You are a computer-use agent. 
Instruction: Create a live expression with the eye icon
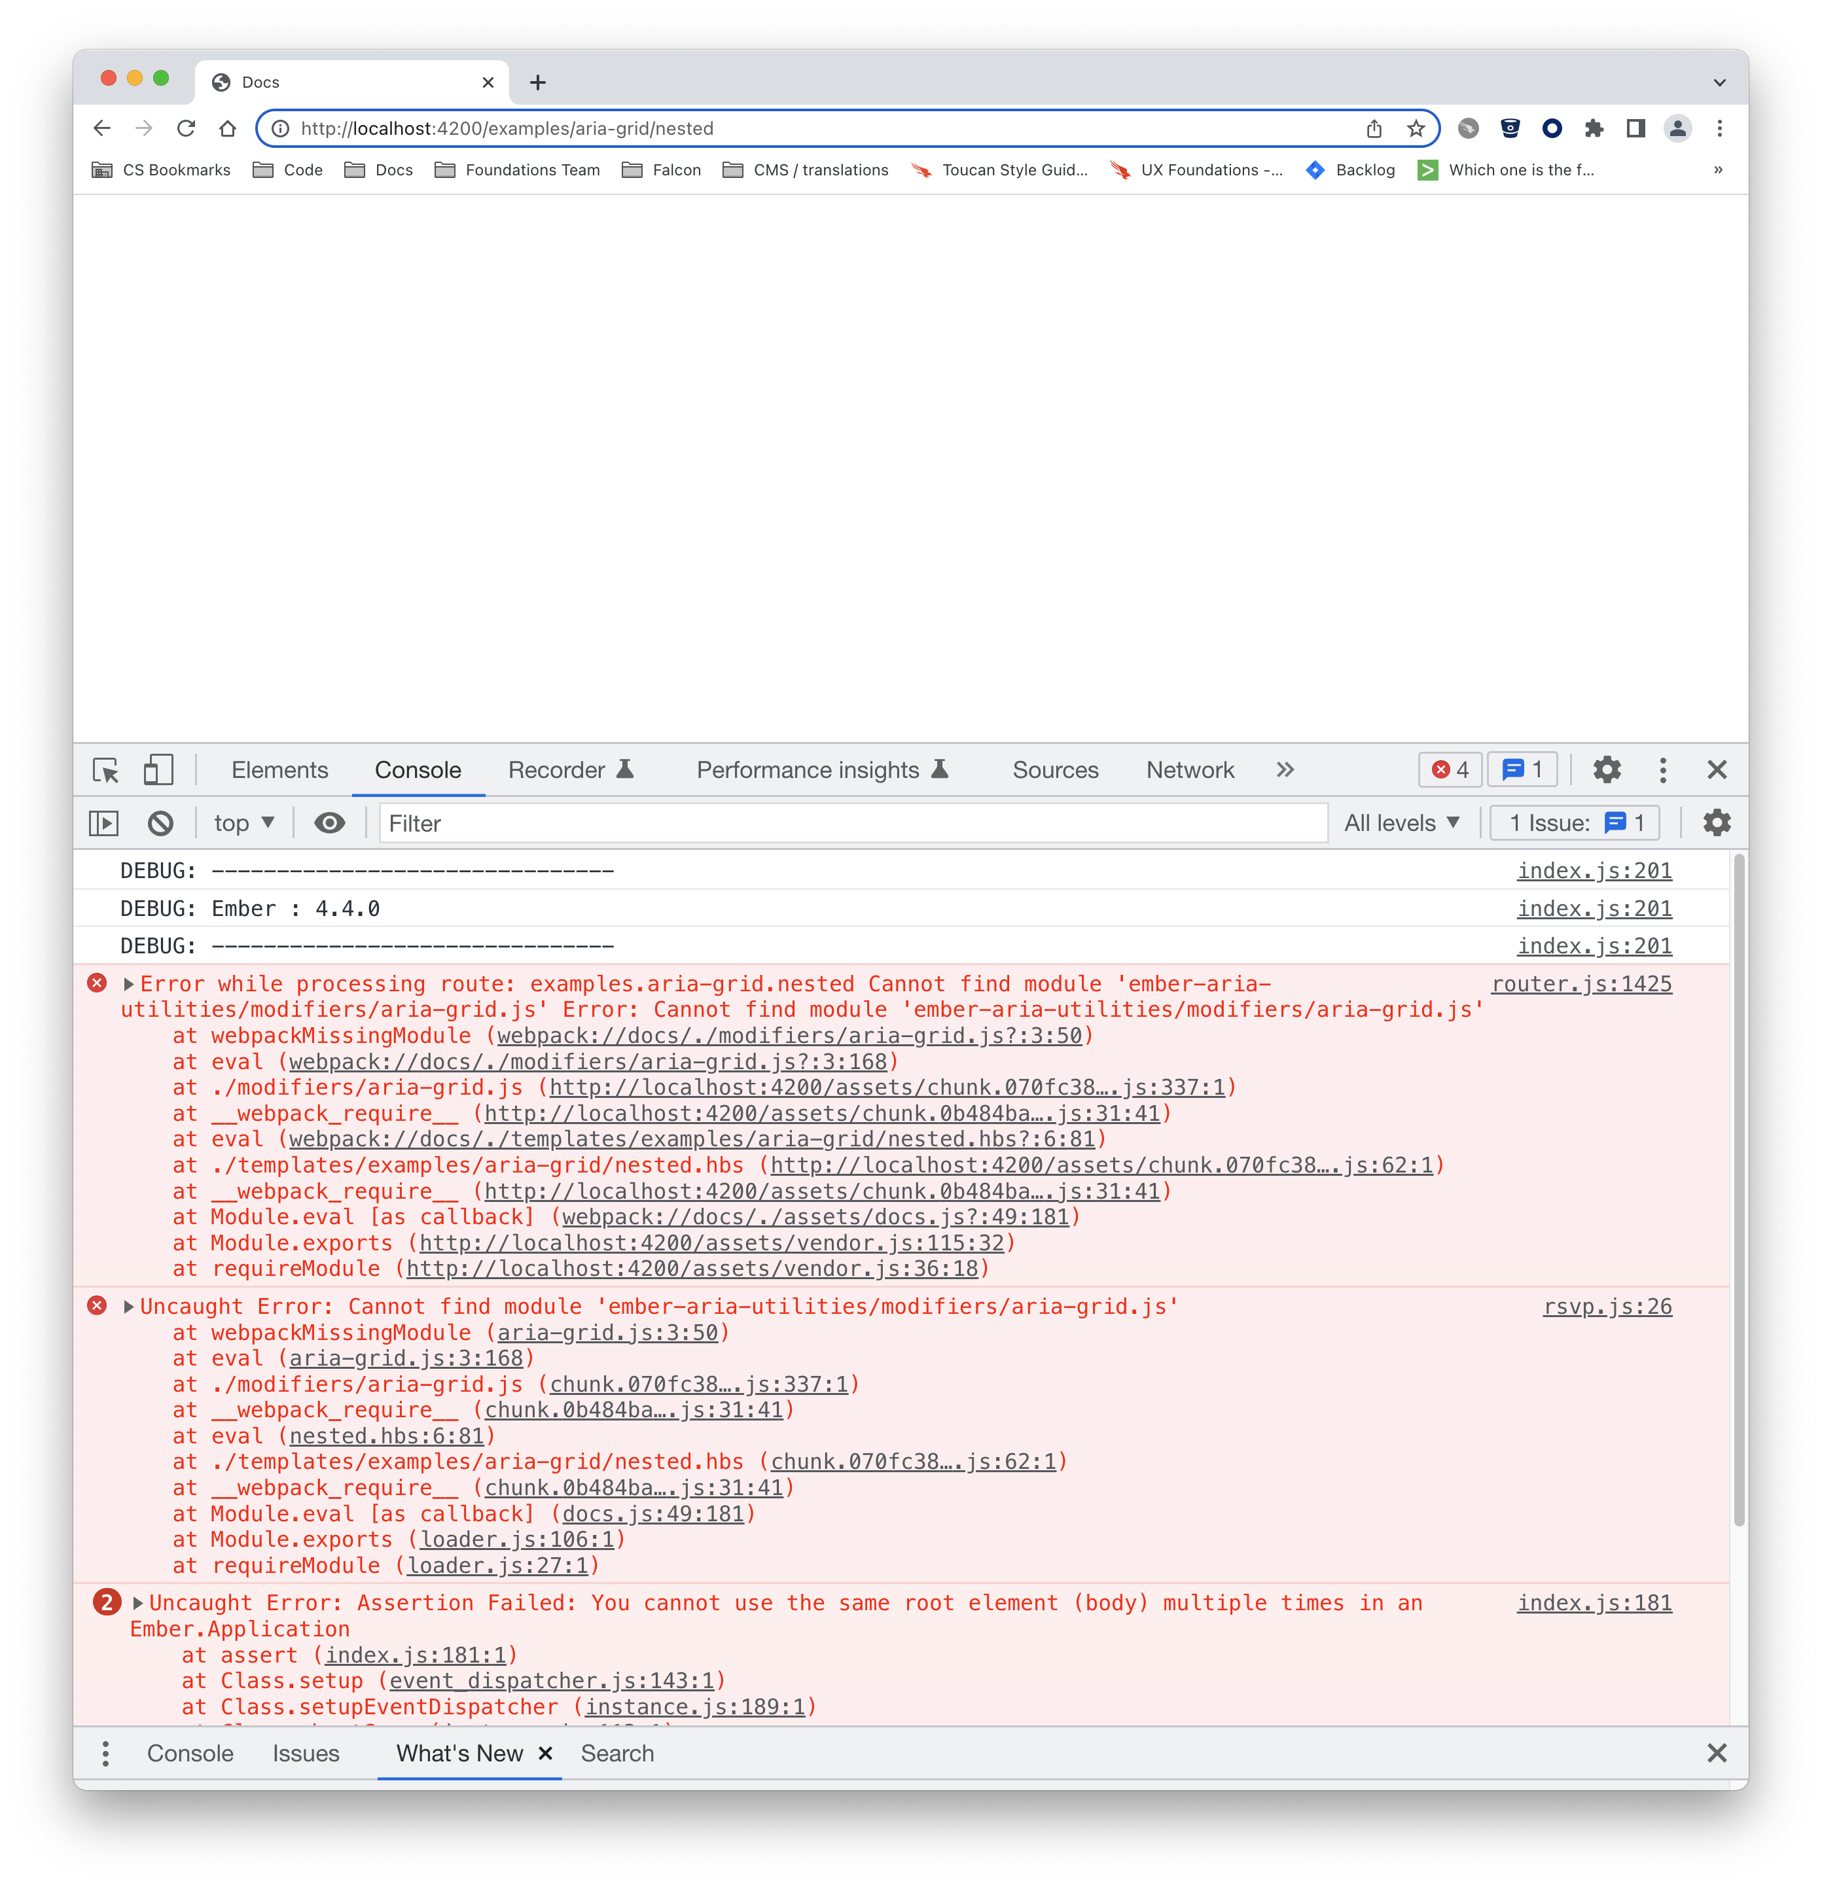tap(330, 823)
